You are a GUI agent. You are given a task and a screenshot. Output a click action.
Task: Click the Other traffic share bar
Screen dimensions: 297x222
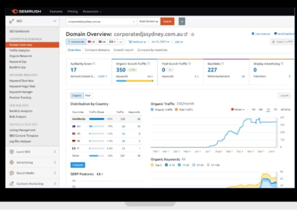coord(97,156)
